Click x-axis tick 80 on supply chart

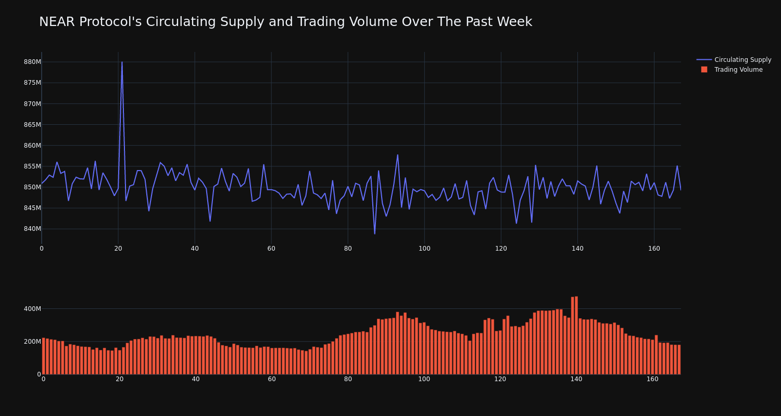(348, 249)
